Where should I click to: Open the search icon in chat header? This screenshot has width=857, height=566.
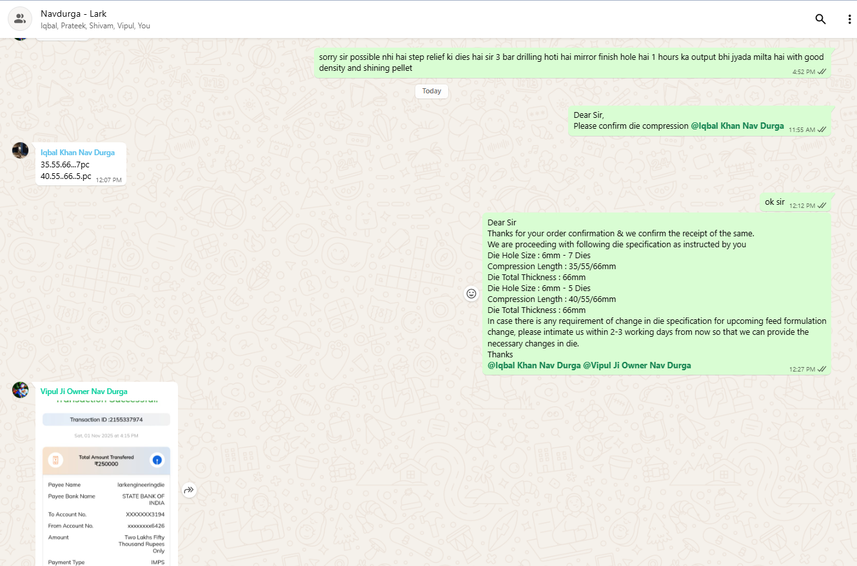point(820,19)
